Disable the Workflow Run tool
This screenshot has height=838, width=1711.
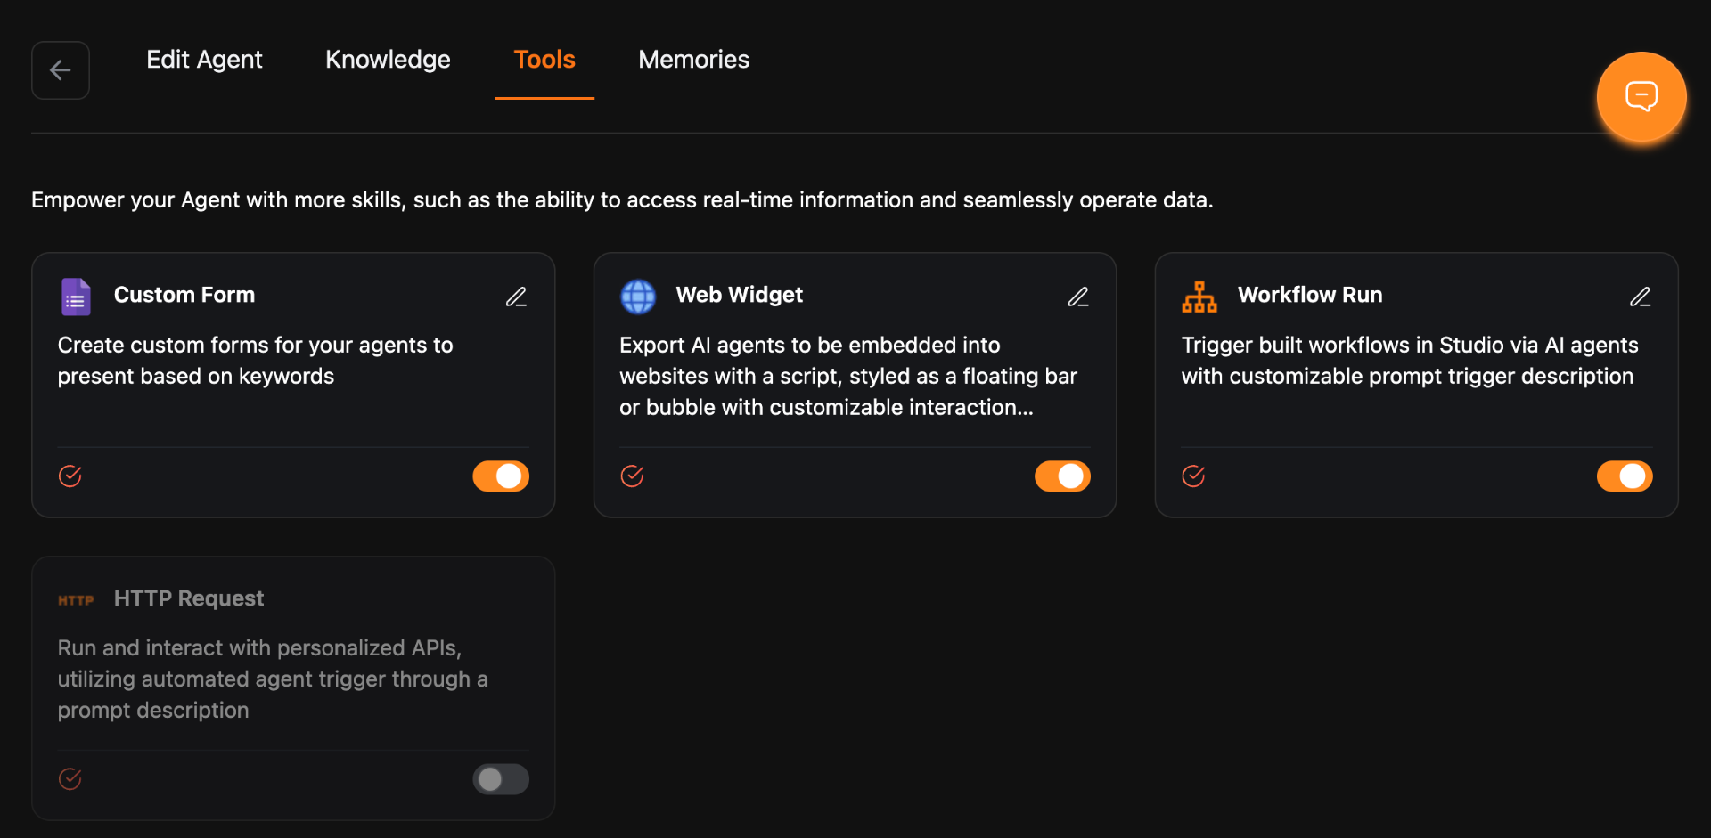point(1625,476)
